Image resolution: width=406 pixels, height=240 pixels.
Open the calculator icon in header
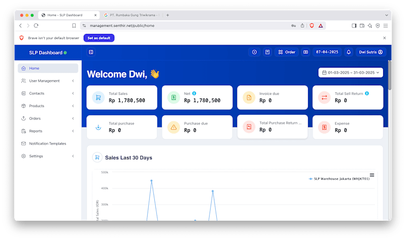click(267, 52)
